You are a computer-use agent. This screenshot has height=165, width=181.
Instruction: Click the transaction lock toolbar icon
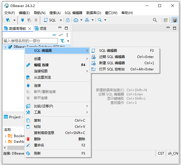pyautogui.click(x=68, y=20)
